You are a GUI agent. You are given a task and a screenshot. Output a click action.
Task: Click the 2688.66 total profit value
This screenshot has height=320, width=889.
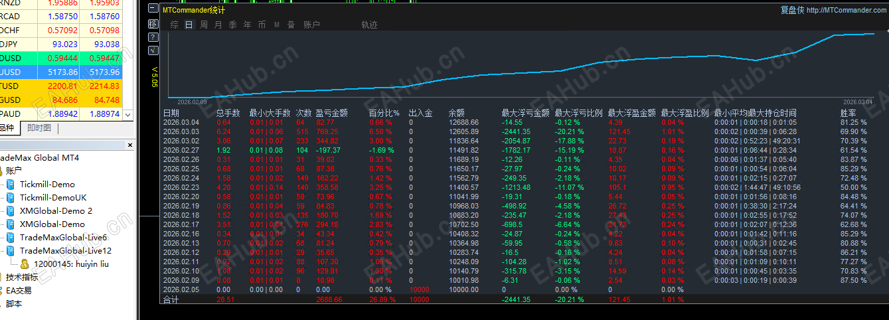[x=329, y=300]
